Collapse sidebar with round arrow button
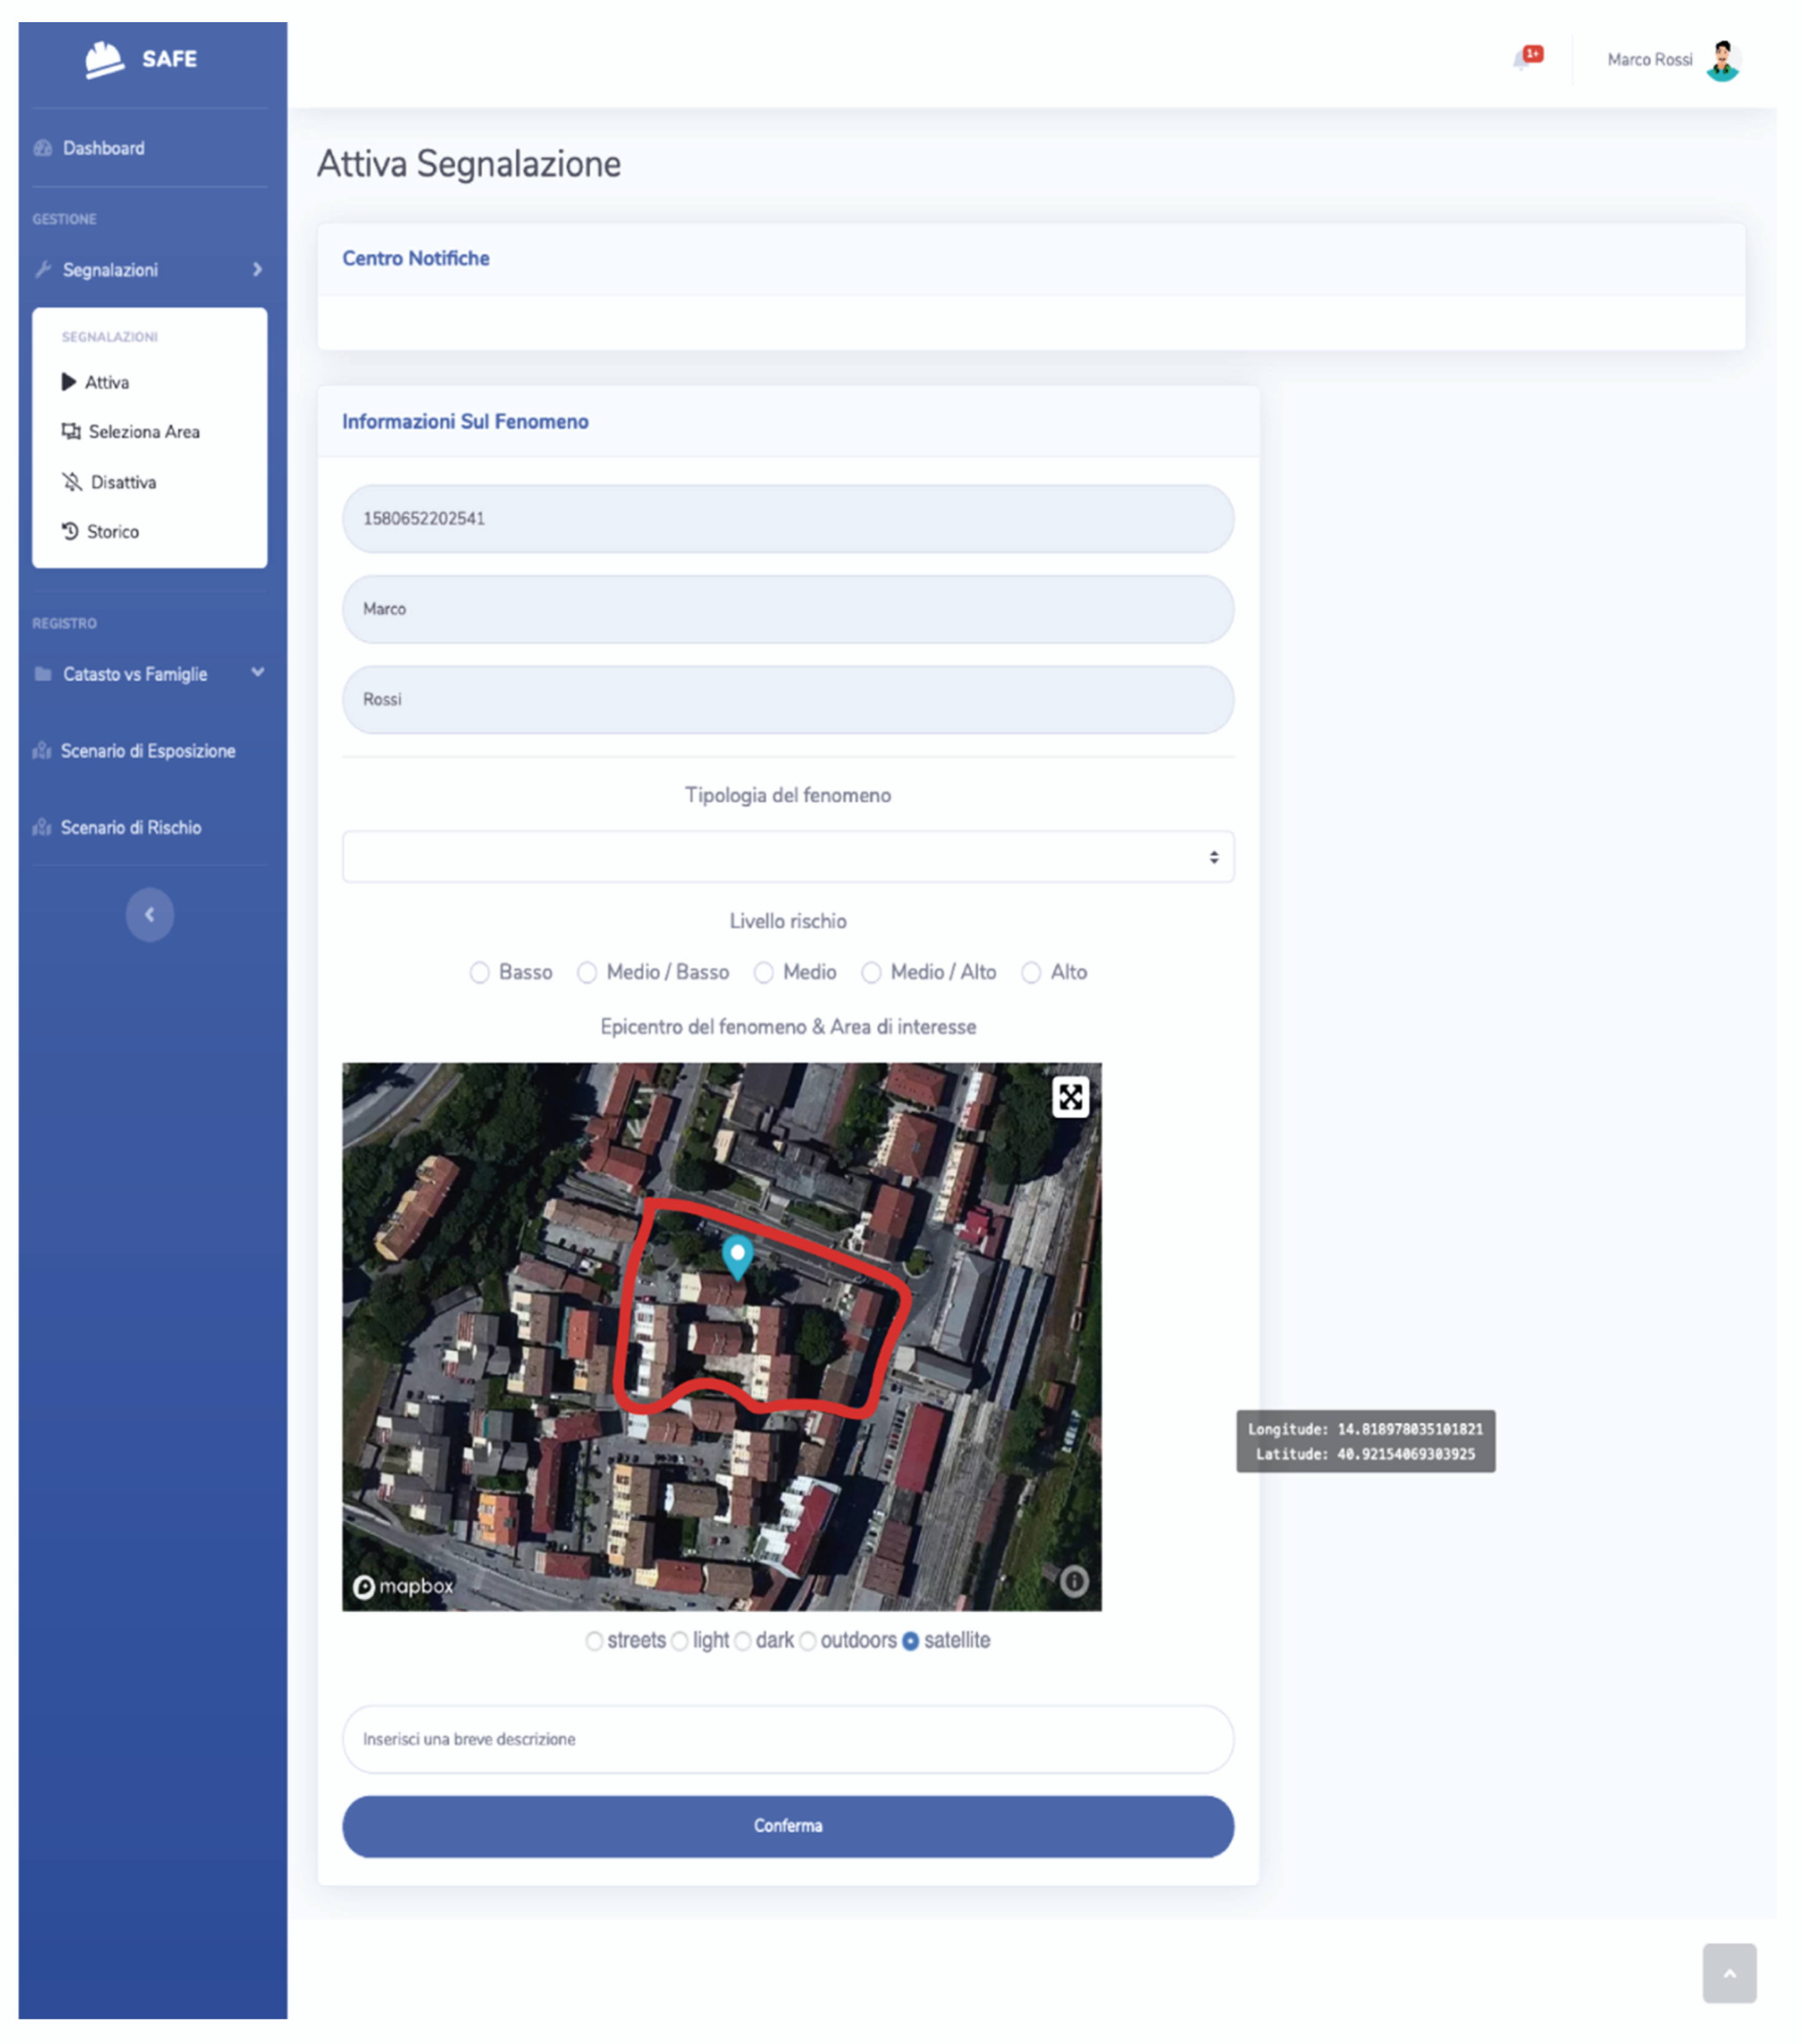Image resolution: width=1802 pixels, height=2044 pixels. pos(149,914)
